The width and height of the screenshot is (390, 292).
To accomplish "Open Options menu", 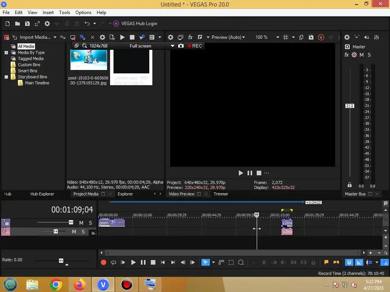I will 83,13.
